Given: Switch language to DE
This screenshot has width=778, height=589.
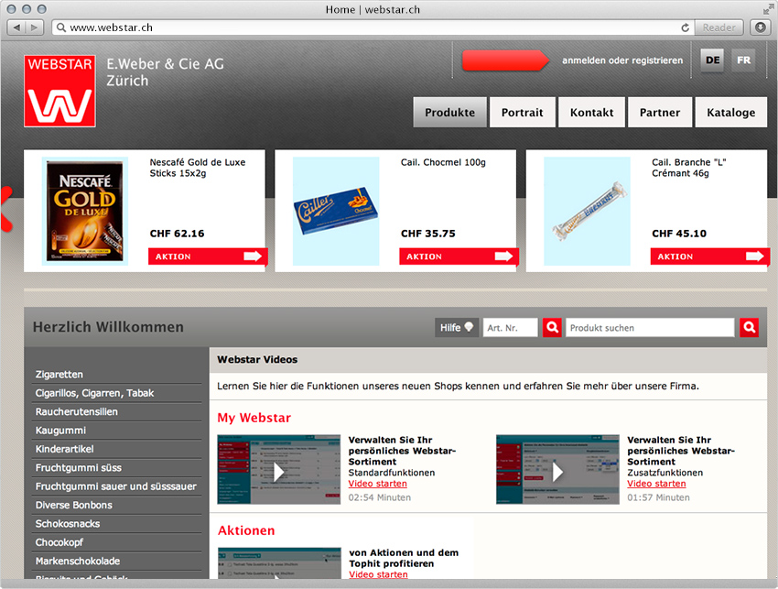Looking at the screenshot, I should coord(712,60).
